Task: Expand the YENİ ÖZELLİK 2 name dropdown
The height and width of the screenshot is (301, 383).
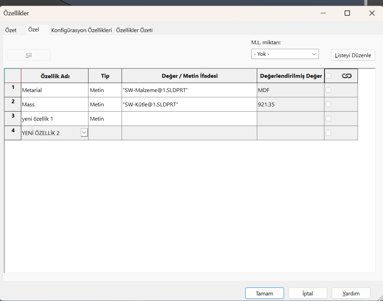Action: 84,133
